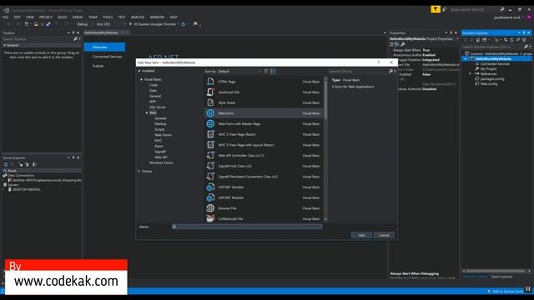This screenshot has height=300, width=534.
Task: Open the Sort by Default dropdown
Action: pyautogui.click(x=239, y=72)
